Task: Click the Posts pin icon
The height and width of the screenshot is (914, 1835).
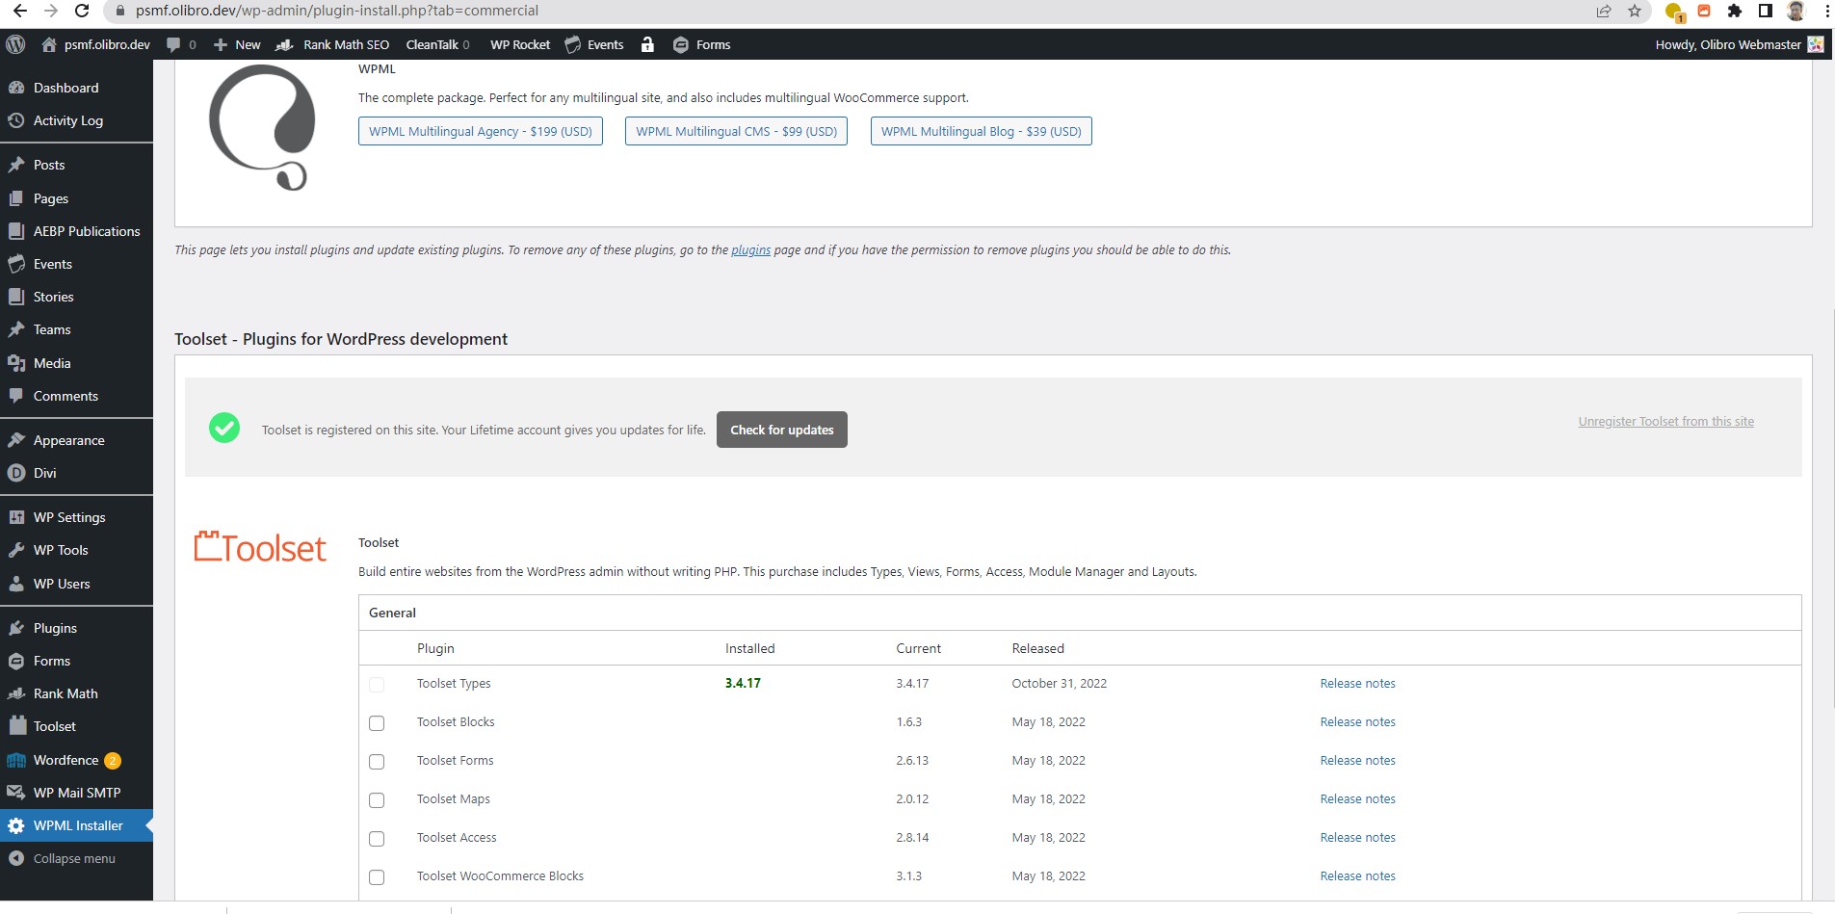Action: click(16, 165)
